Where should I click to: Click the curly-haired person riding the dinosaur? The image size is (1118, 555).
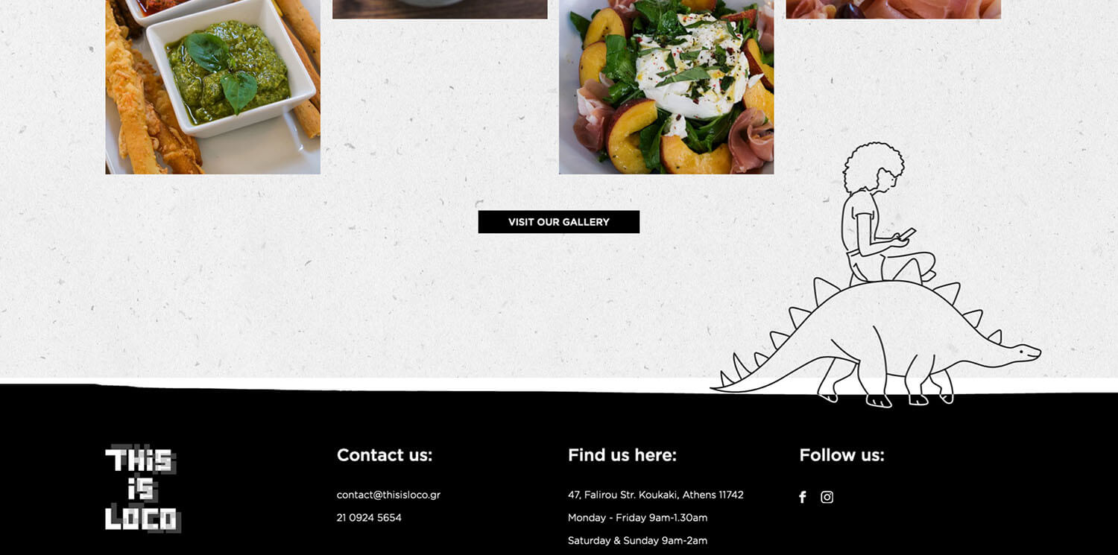(x=883, y=212)
